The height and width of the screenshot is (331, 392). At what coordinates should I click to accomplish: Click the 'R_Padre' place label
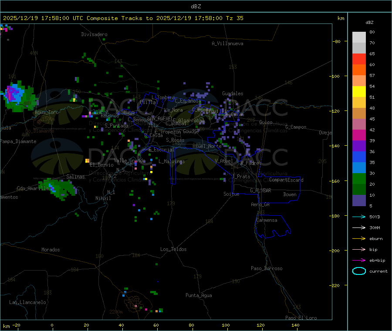click(250, 163)
